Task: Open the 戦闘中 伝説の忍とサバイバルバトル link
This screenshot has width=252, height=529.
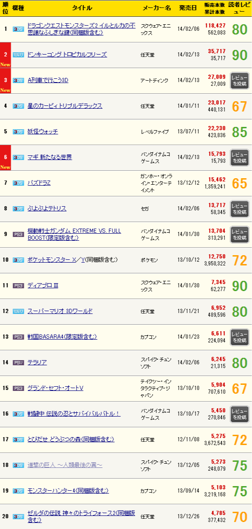Action: coord(74,414)
